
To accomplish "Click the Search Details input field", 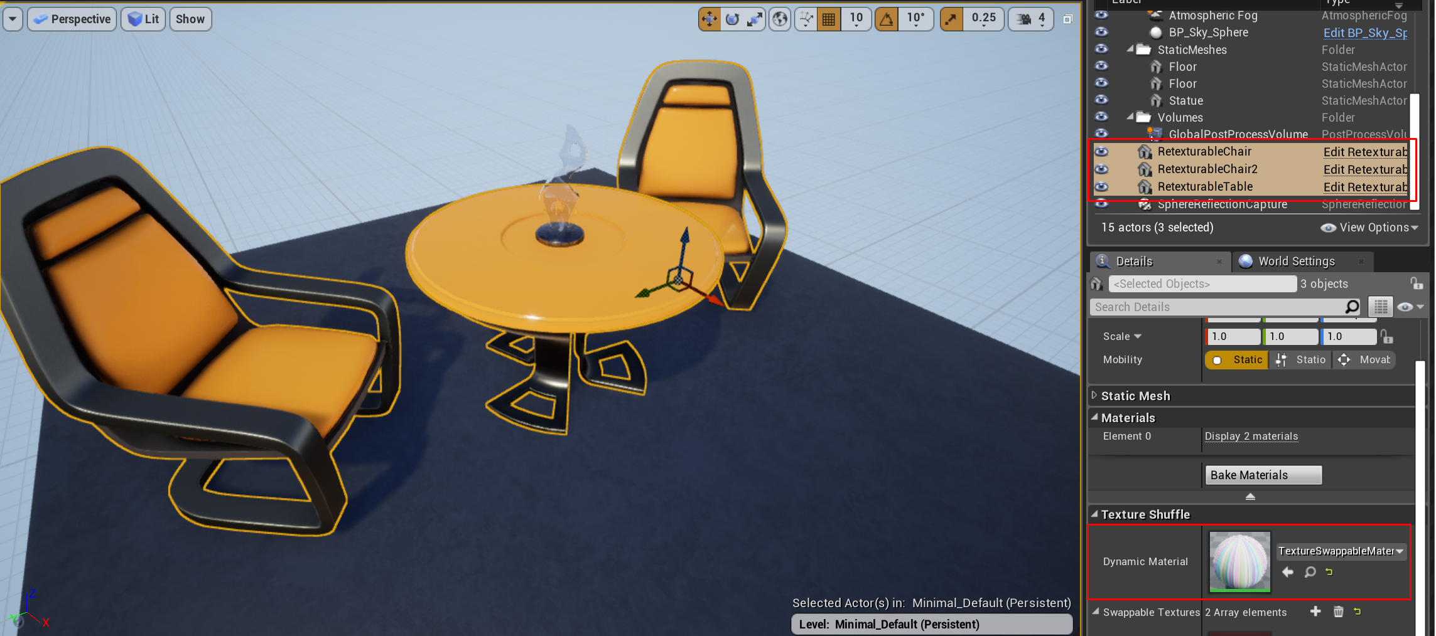I will point(1218,307).
